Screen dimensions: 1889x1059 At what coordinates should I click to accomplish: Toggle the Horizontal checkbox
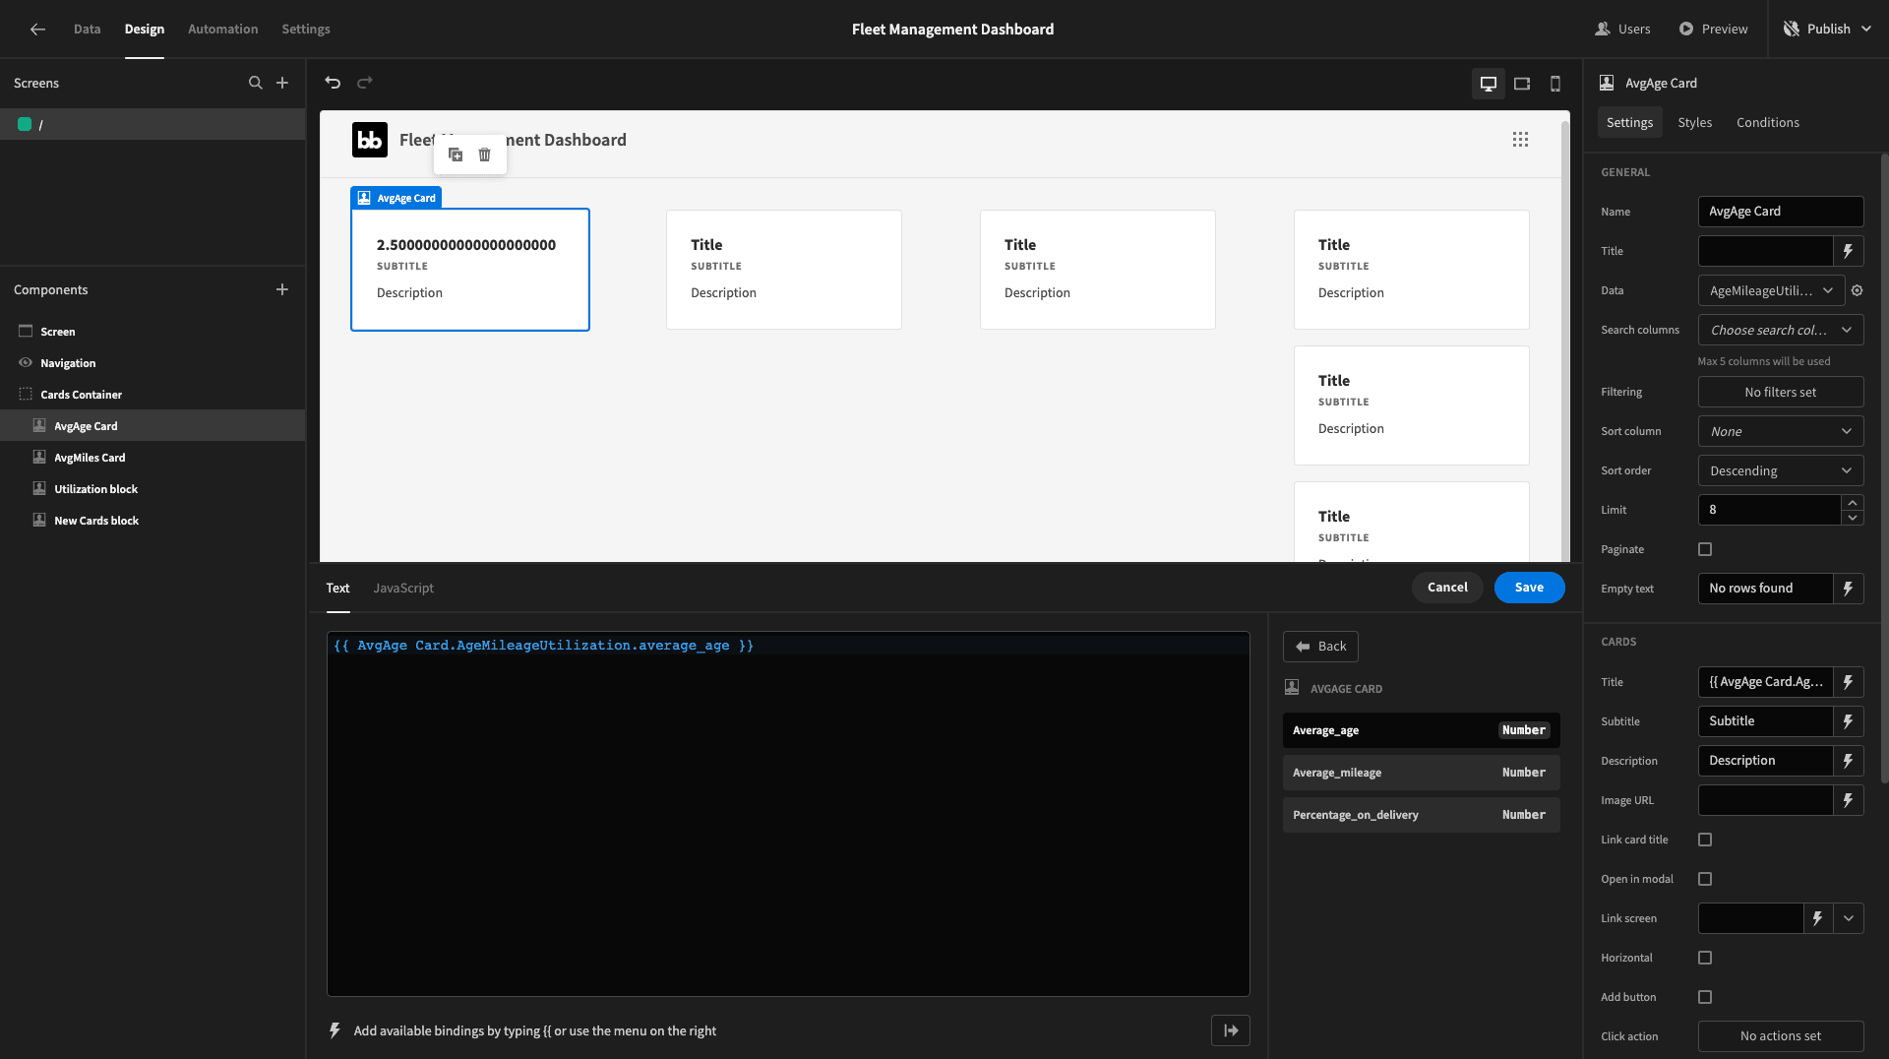pos(1705,958)
